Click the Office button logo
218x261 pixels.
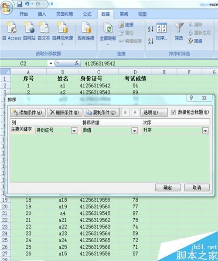(6, 7)
